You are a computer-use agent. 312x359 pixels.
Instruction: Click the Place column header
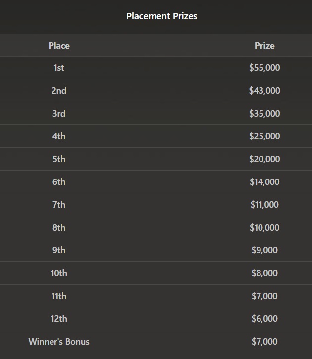[x=59, y=46]
